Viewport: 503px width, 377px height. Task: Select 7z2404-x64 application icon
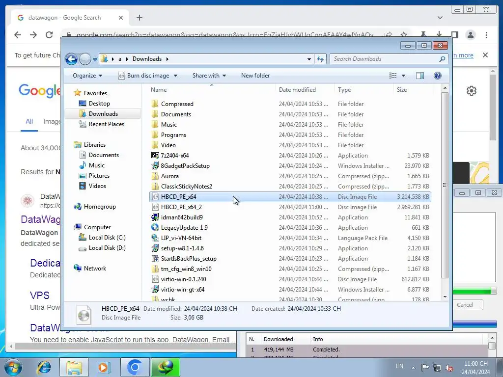pos(155,156)
